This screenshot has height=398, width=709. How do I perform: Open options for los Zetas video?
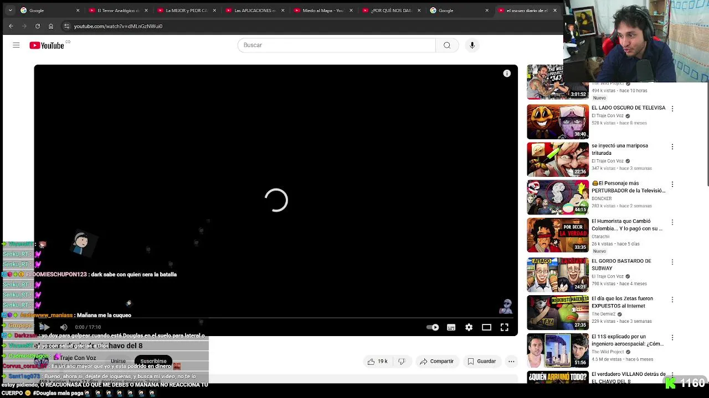672,299
